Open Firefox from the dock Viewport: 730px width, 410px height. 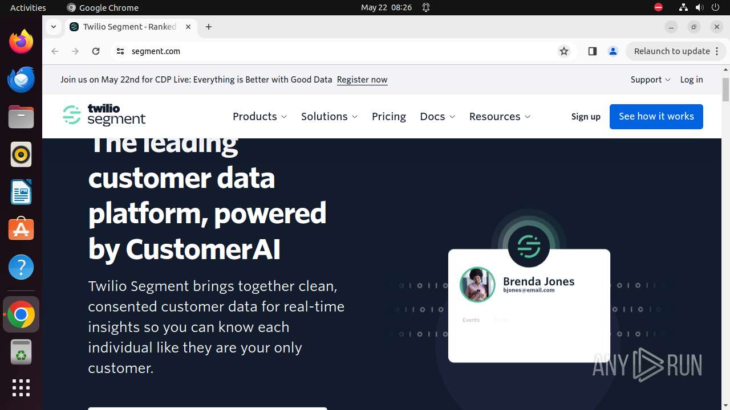(21, 42)
